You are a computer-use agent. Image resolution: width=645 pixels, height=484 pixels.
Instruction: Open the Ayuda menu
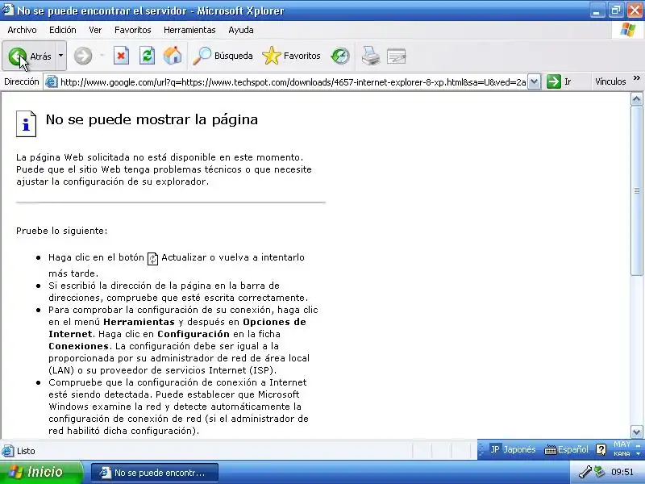pos(241,30)
